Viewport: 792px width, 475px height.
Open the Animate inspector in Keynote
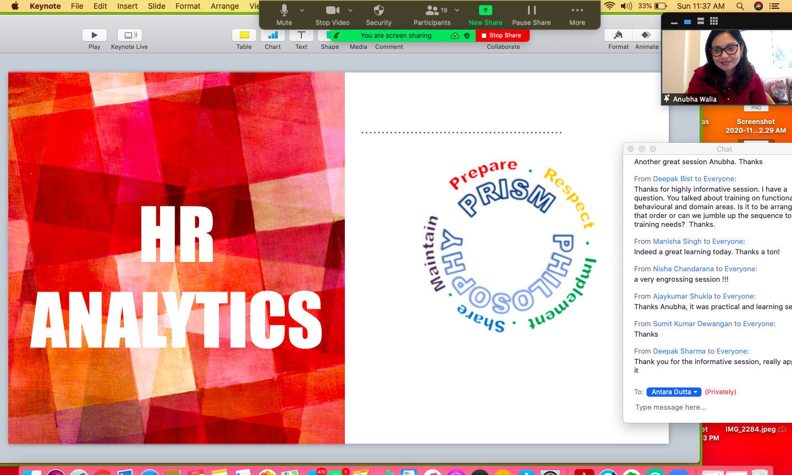[x=646, y=35]
